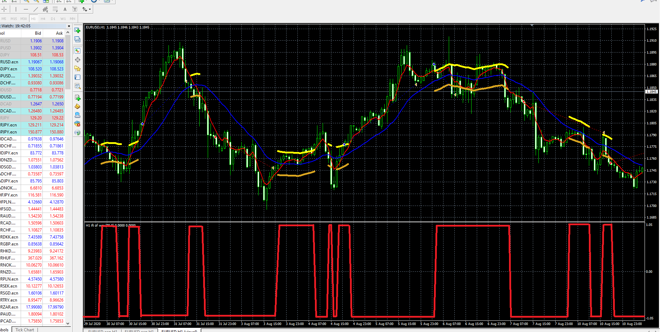Click Market Watch scroll-up arrow
Image resolution: width=660 pixels, height=332 pixels.
[68, 33]
